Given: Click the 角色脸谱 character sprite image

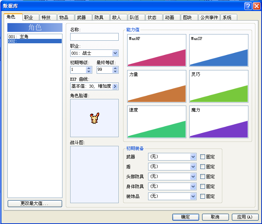Looking at the screenshot, I should tap(94, 118).
